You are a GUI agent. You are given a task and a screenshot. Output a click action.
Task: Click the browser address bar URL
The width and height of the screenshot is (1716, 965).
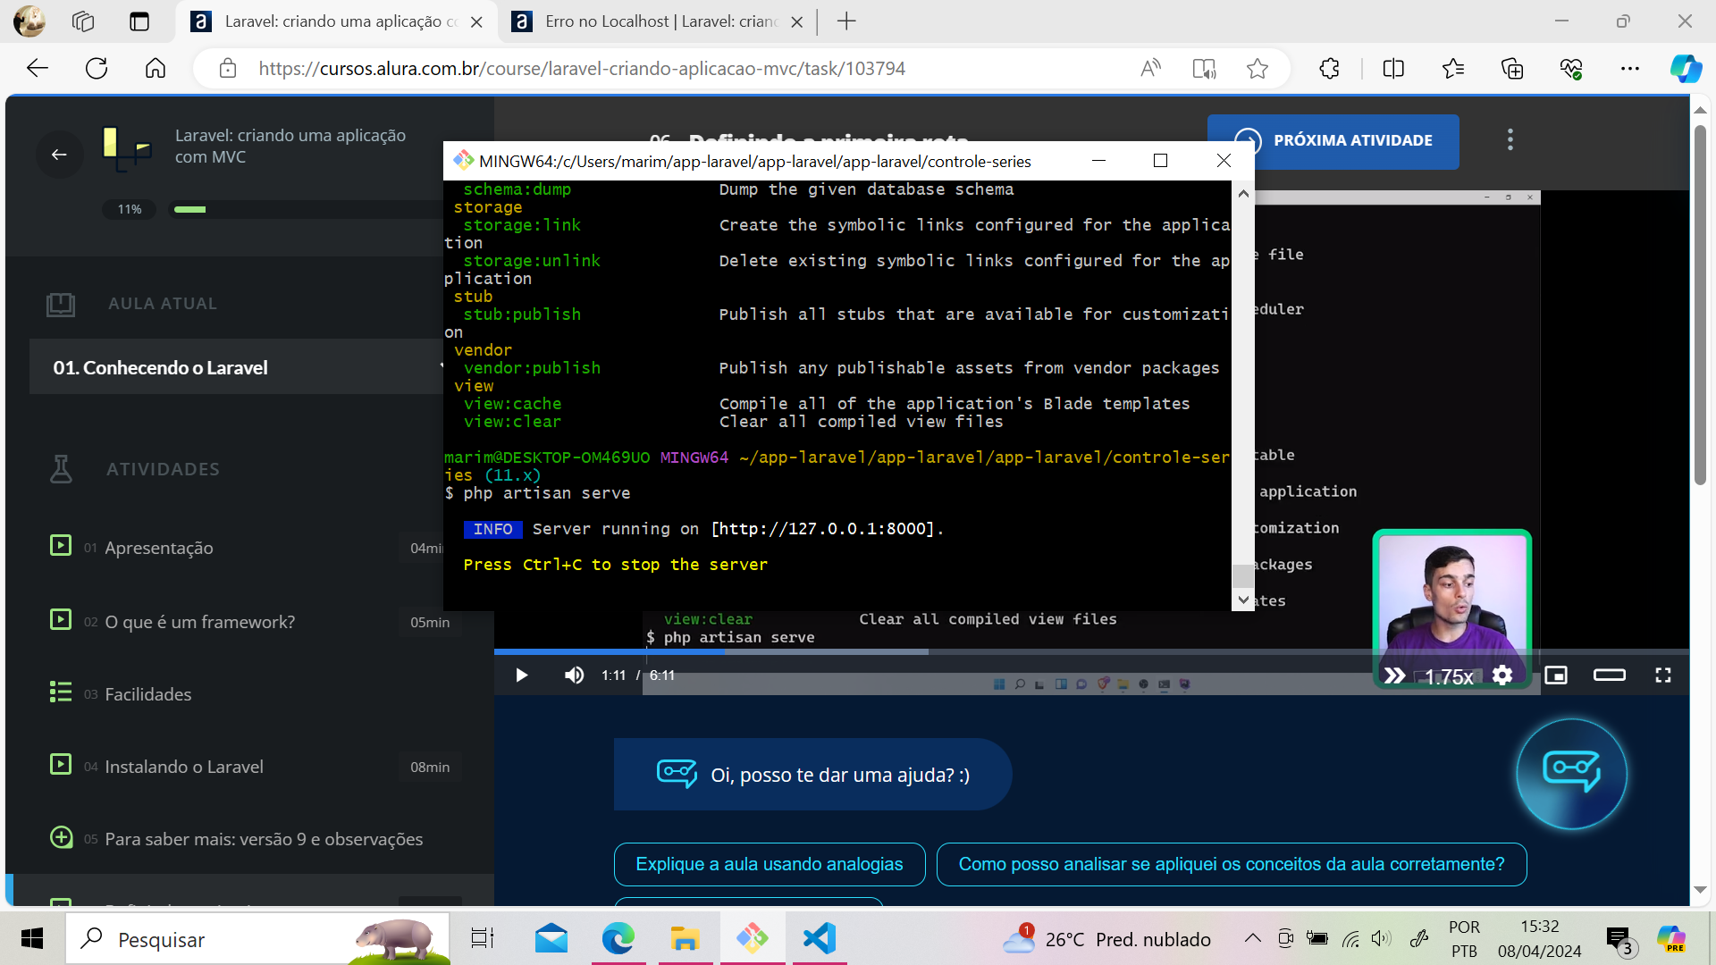(582, 69)
